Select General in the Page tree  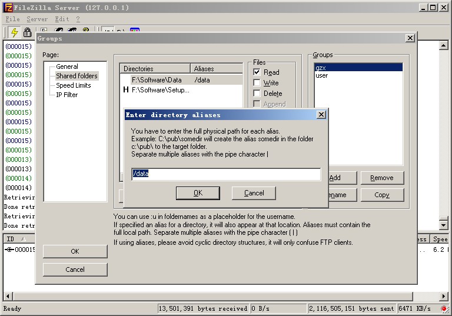pyautogui.click(x=67, y=66)
